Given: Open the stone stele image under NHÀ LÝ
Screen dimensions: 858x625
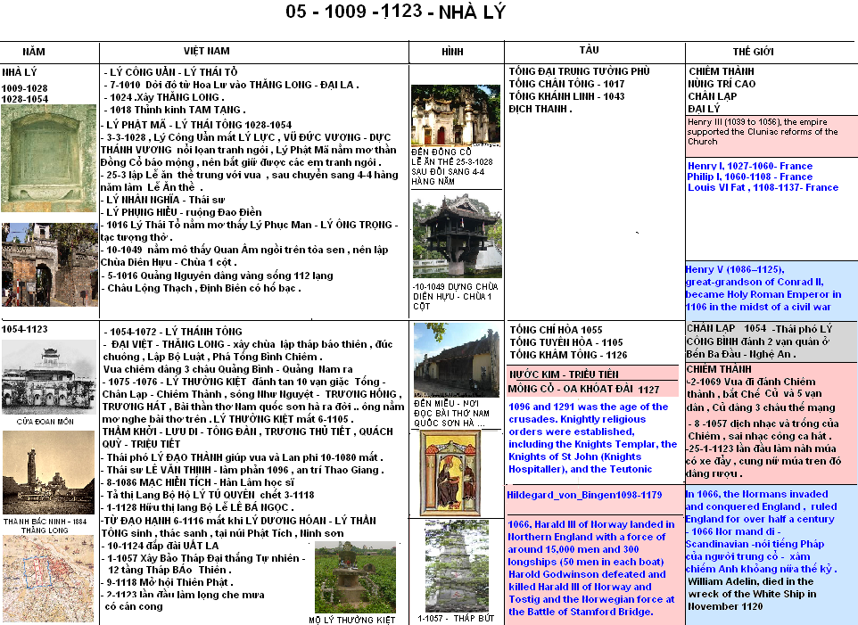Looking at the screenshot, I should pyautogui.click(x=49, y=159).
